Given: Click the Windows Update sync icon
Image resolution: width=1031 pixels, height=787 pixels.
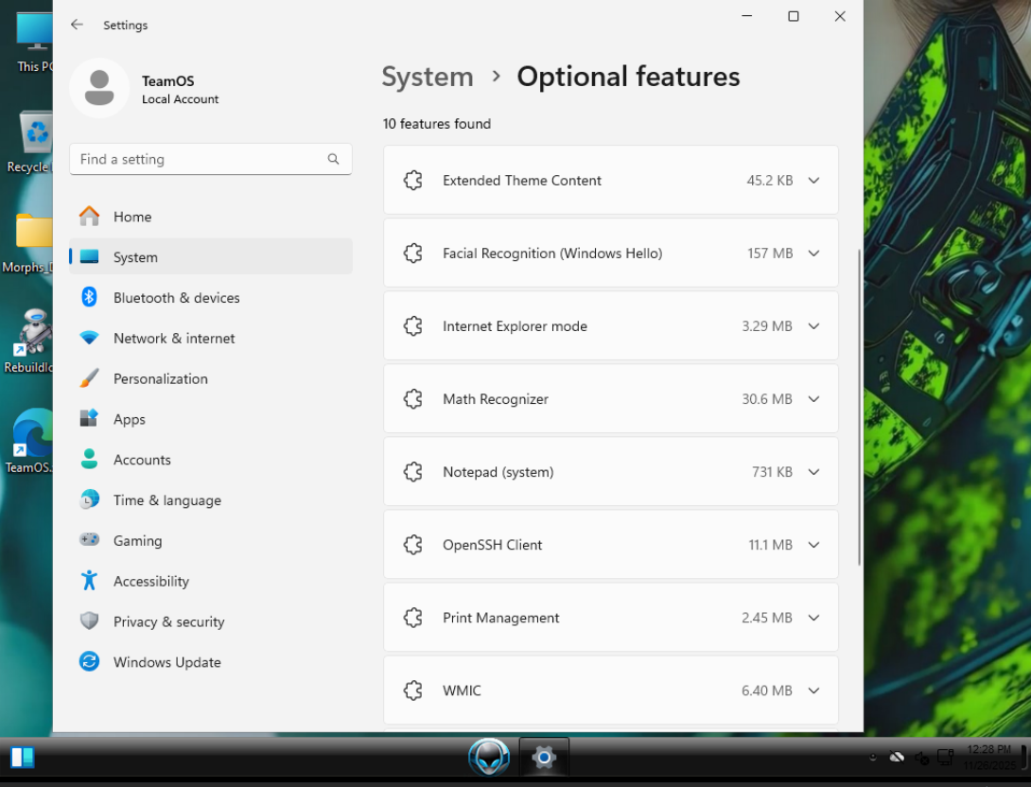Looking at the screenshot, I should pos(89,662).
